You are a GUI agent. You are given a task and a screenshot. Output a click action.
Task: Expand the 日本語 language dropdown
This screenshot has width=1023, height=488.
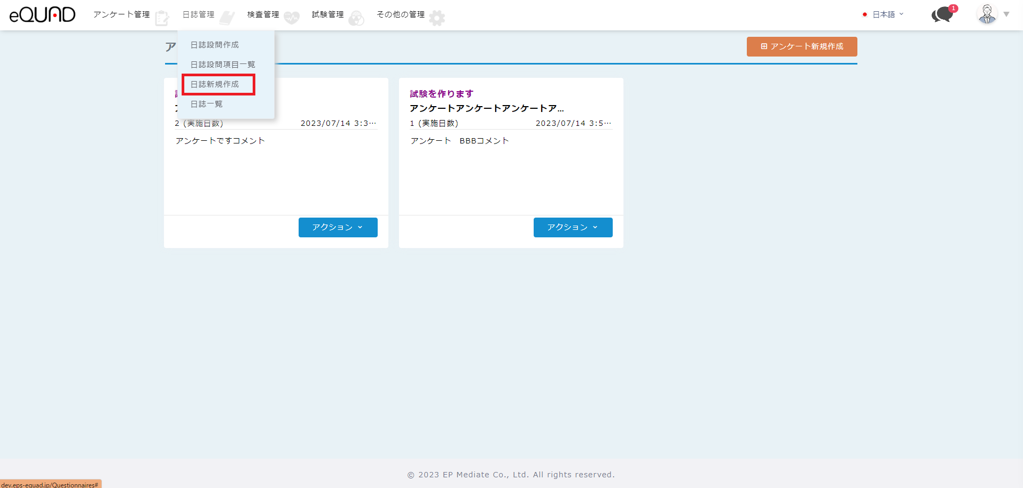click(884, 14)
